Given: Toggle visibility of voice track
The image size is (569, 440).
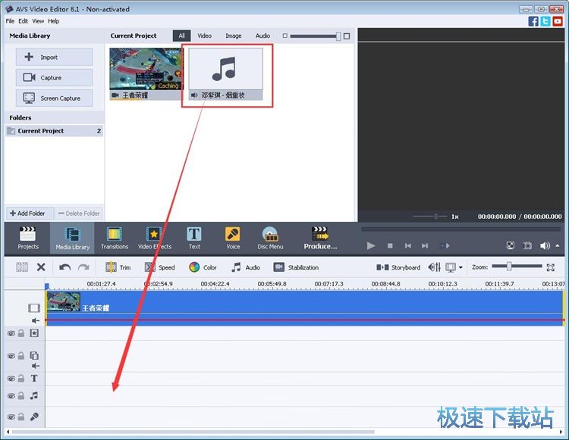Looking at the screenshot, I should (x=11, y=417).
